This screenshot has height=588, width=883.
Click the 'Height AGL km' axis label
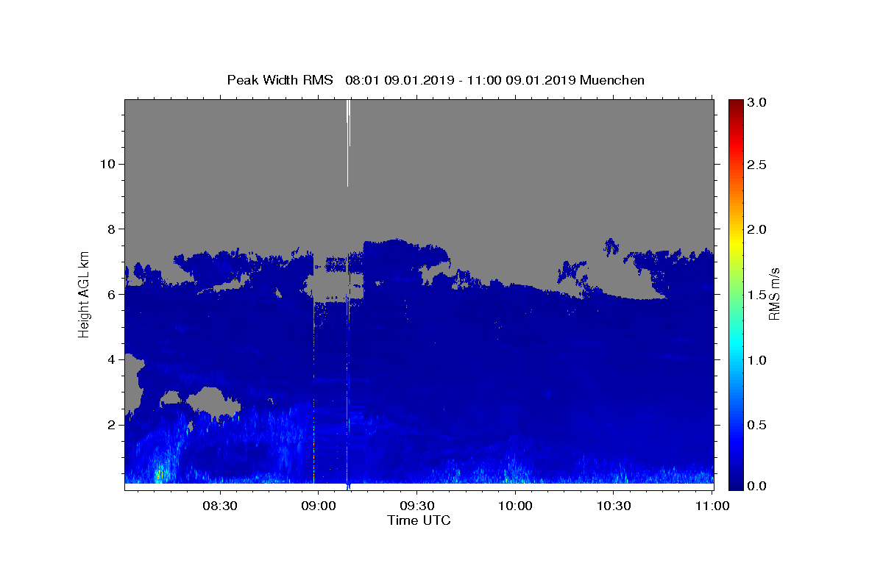[85, 293]
